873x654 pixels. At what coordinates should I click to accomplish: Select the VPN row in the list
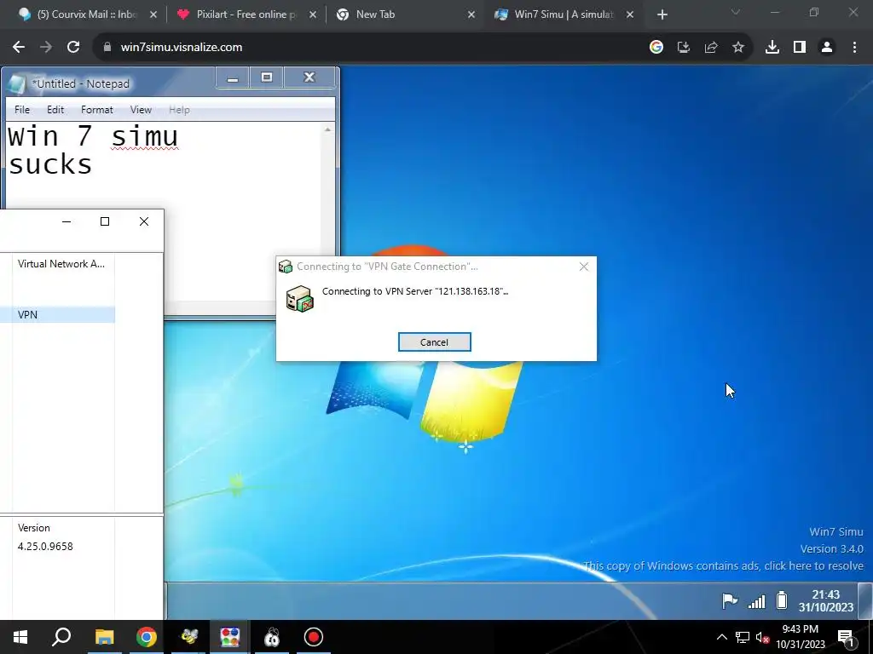[x=57, y=315]
